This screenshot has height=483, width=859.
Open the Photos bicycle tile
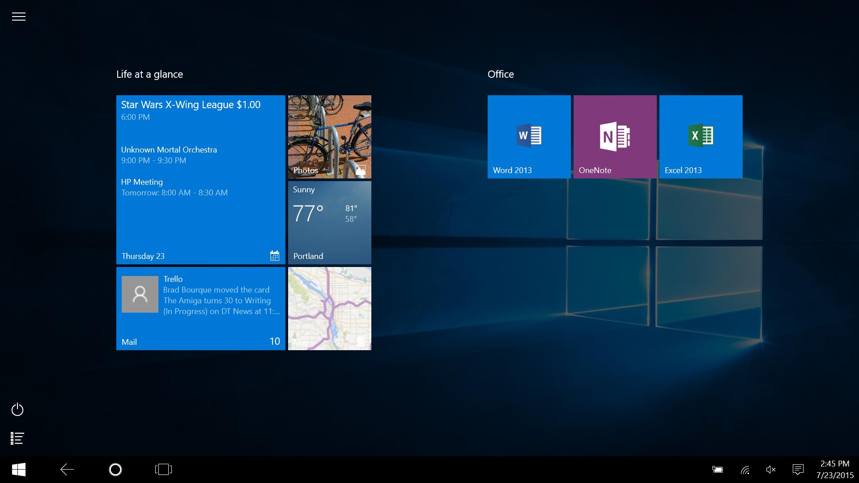pos(330,137)
